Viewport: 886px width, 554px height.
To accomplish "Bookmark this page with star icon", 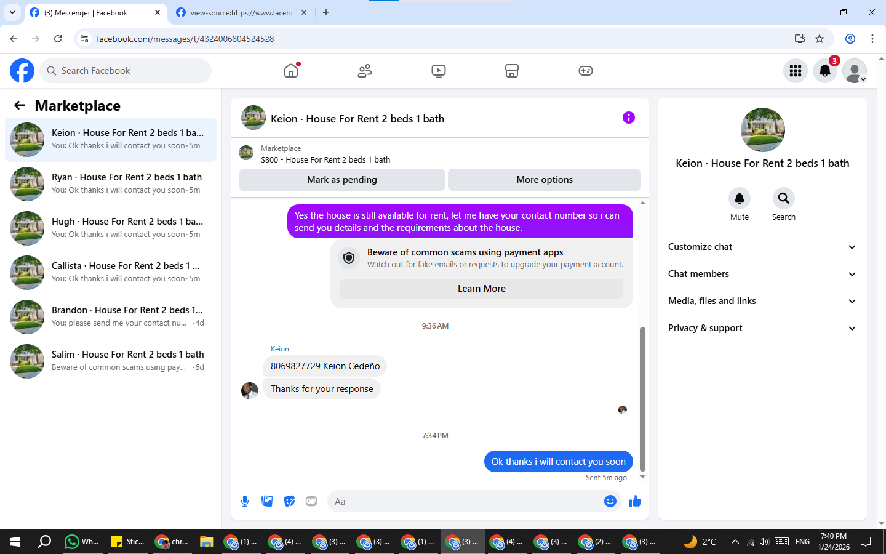I will click(x=820, y=39).
